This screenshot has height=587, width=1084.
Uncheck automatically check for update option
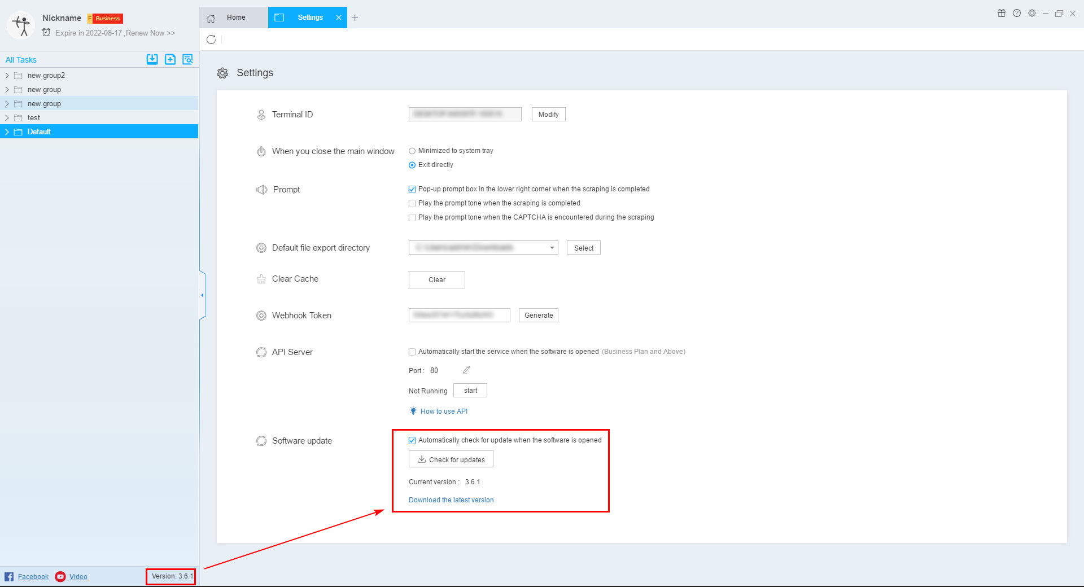point(412,440)
